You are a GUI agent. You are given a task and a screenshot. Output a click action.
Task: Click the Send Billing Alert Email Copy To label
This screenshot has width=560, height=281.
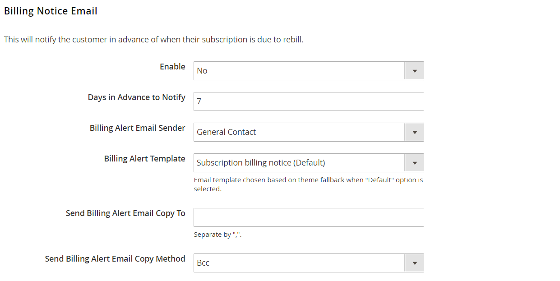point(125,213)
